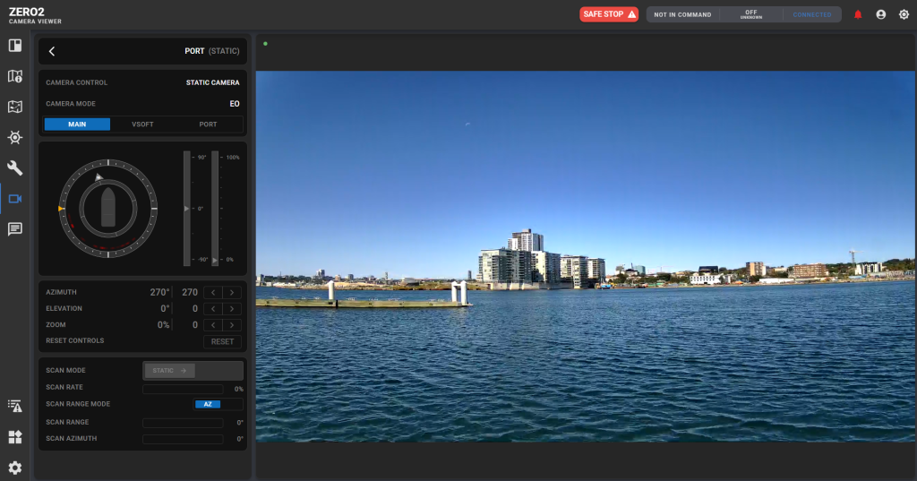This screenshot has height=481, width=917.
Task: Open the user account profile icon
Action: [881, 14]
